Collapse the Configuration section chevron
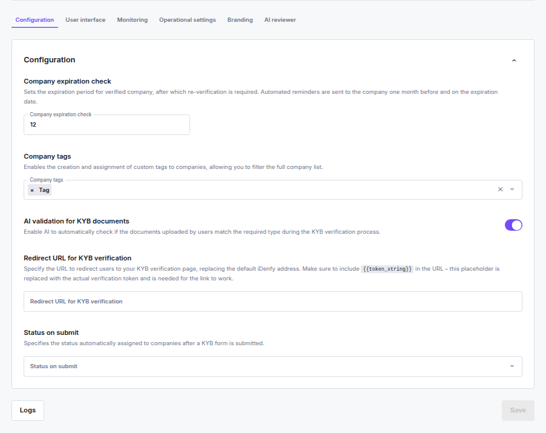The image size is (546, 433). 514,61
